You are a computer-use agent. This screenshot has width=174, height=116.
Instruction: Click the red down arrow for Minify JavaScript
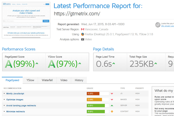tap(112, 94)
